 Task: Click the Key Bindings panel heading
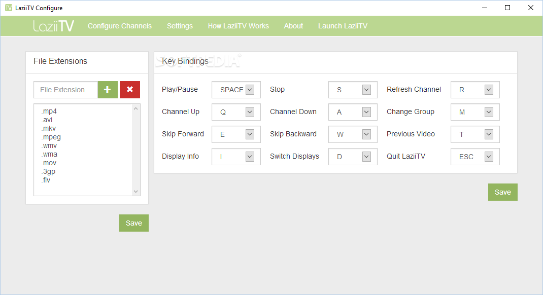[x=185, y=61]
